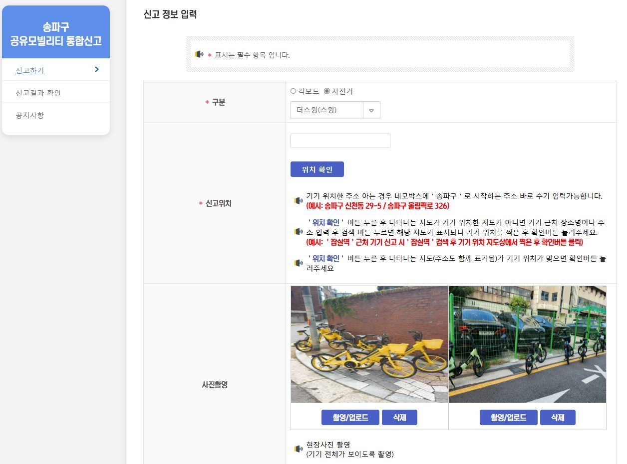Click the green fence scooters photo thumbnail

coord(527,344)
